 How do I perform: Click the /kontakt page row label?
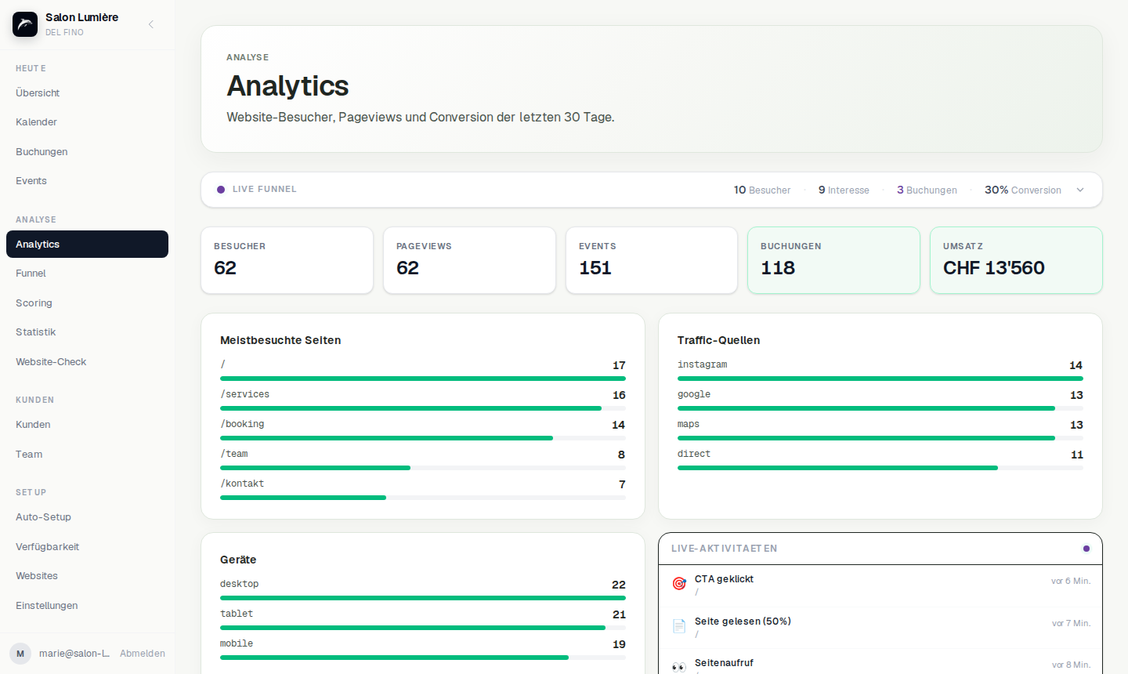[242, 484]
